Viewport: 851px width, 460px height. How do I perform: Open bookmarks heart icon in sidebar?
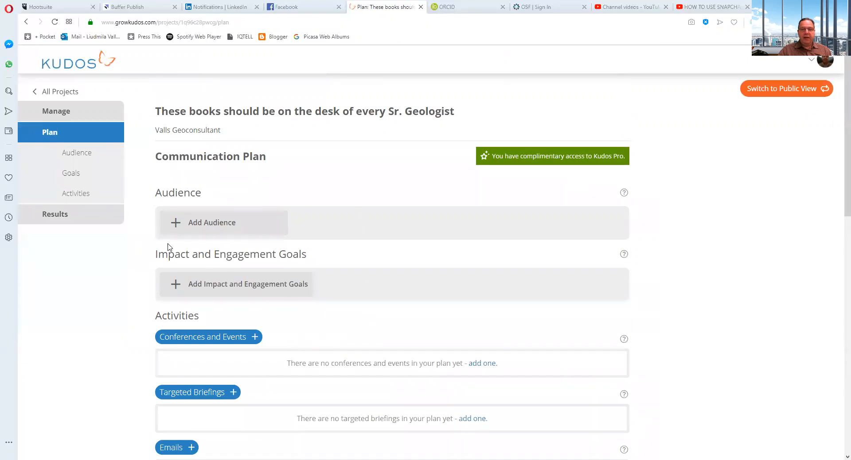tap(8, 177)
